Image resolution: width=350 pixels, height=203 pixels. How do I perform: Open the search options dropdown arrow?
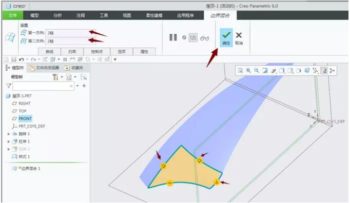click(x=77, y=86)
